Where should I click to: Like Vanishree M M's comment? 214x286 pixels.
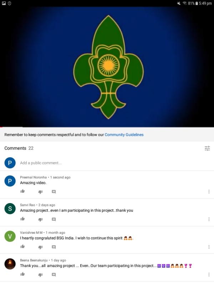(x=22, y=247)
